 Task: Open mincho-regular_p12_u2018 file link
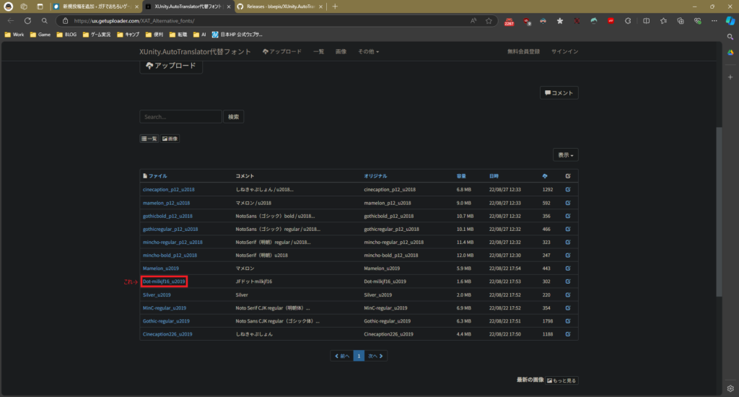click(x=172, y=242)
